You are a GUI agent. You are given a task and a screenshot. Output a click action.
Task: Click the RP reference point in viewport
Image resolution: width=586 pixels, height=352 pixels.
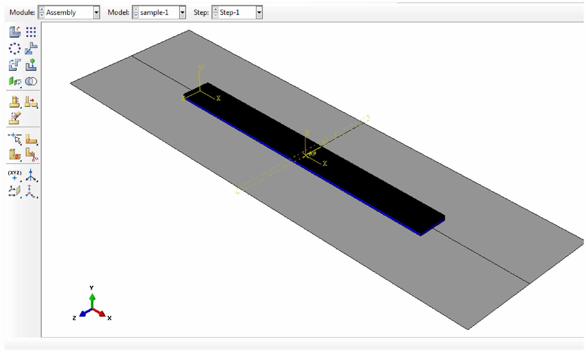click(306, 155)
